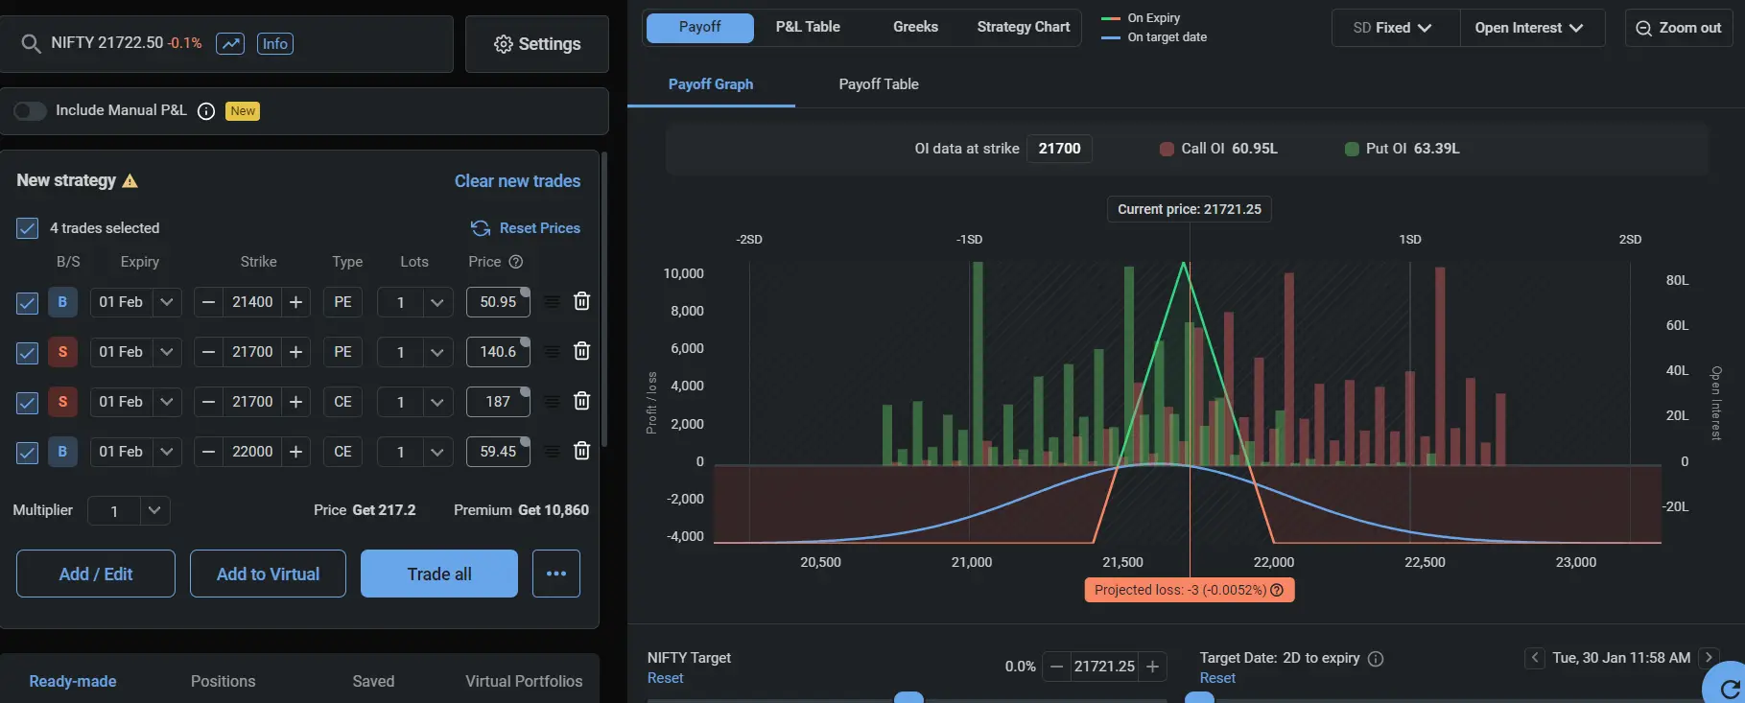
Task: Toggle Include Manual P&L switch
Action: pos(30,110)
